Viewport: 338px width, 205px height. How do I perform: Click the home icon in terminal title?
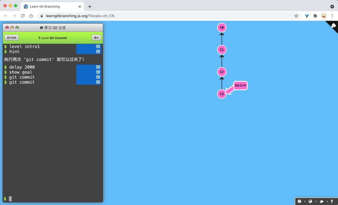41,27
